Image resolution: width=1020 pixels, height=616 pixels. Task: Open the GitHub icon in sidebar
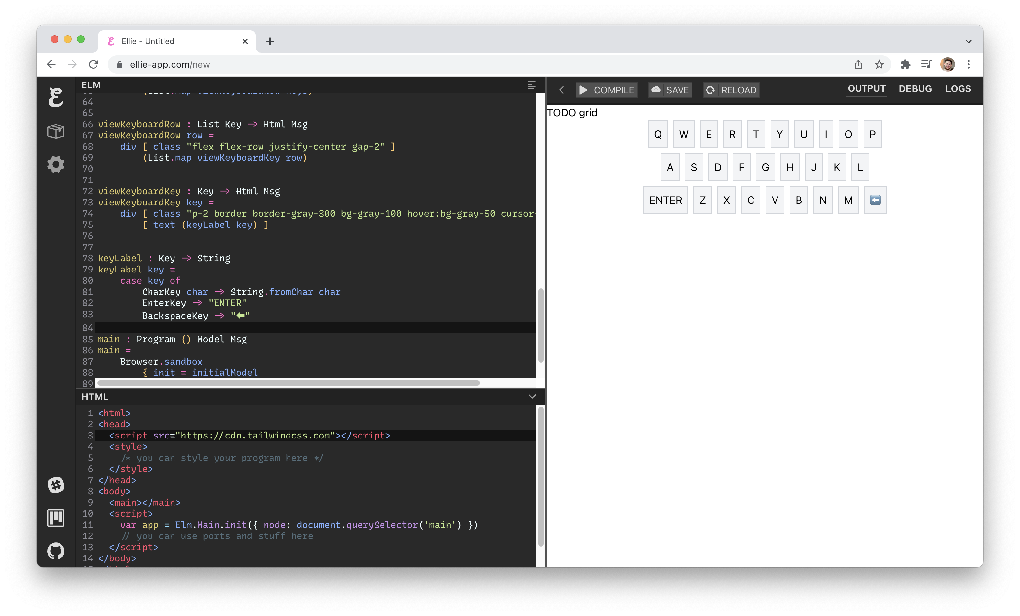tap(56, 551)
